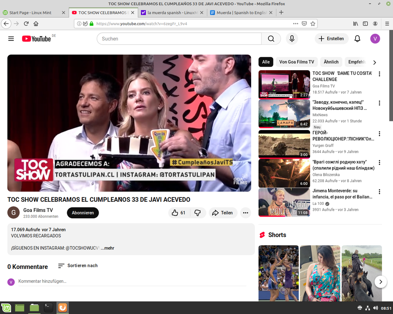Screen dimensions: 393x314
Task: Open Goa Films TV channel avatar
Action: [x=13, y=213]
